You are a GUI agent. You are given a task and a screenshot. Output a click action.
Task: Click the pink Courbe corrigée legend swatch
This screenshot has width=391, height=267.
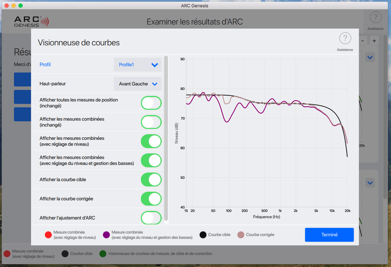241,235
